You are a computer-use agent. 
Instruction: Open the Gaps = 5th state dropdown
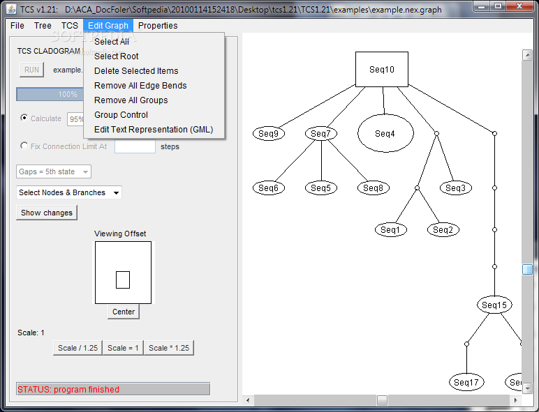pos(54,171)
